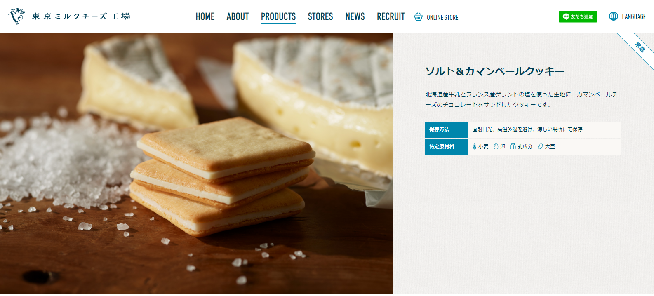Click the cow logo icon
Image resolution: width=654 pixels, height=296 pixels.
(16, 16)
